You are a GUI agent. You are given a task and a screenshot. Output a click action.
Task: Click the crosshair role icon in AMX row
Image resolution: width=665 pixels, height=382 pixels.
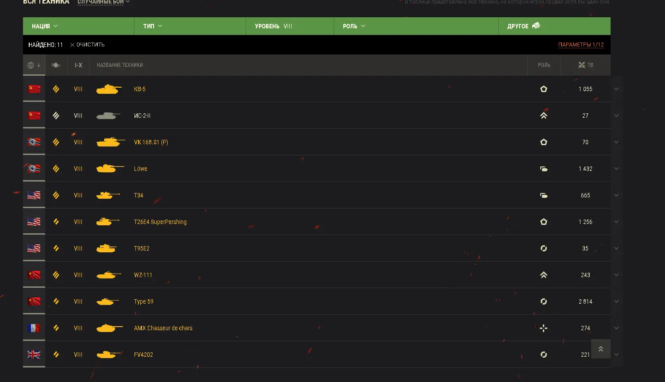coord(544,328)
